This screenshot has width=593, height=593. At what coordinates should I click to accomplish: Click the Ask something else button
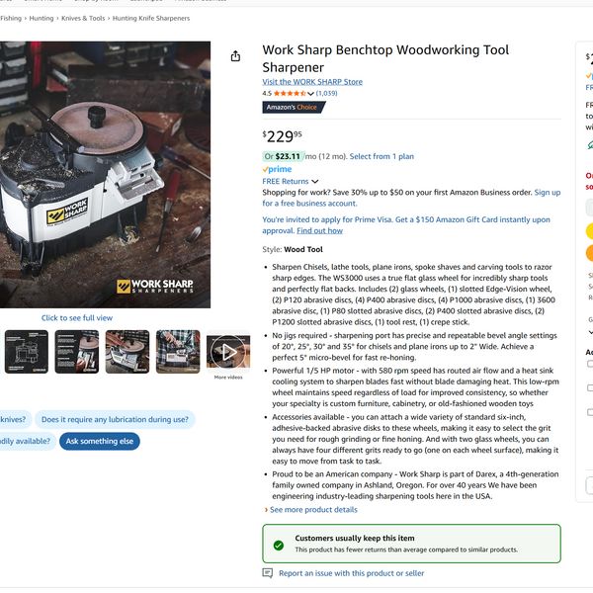[x=99, y=442]
